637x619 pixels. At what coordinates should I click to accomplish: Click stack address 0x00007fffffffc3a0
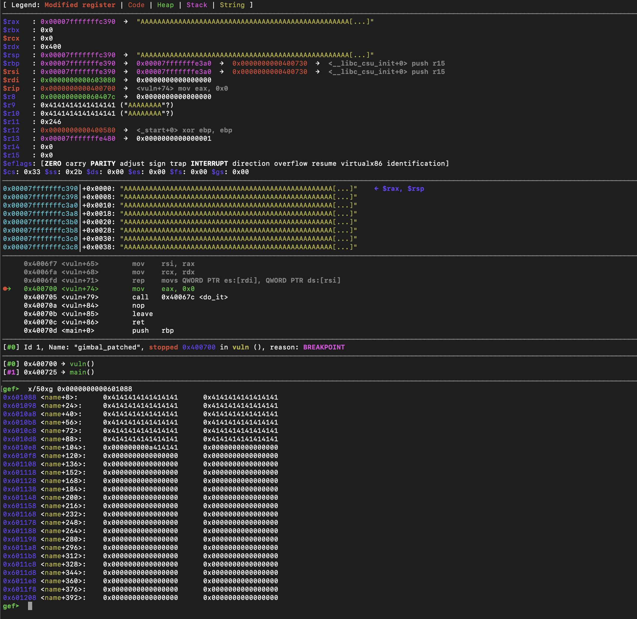(x=40, y=205)
